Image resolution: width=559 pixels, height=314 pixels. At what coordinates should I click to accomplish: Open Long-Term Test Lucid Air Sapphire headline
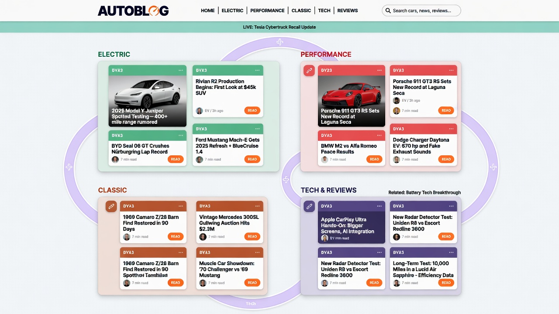tap(423, 269)
